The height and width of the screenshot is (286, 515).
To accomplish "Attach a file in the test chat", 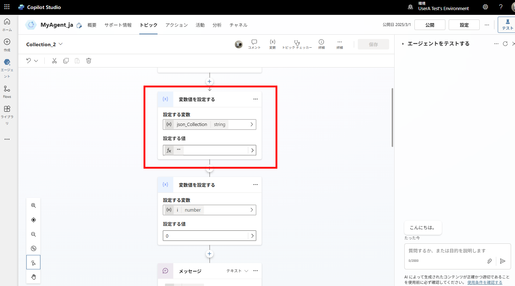I will pyautogui.click(x=489, y=261).
